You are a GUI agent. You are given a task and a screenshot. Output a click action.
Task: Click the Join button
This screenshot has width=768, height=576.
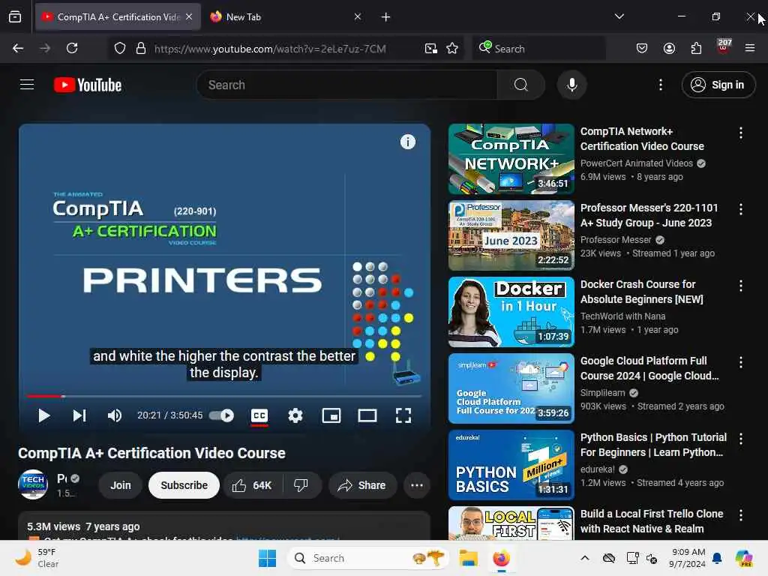(x=121, y=485)
